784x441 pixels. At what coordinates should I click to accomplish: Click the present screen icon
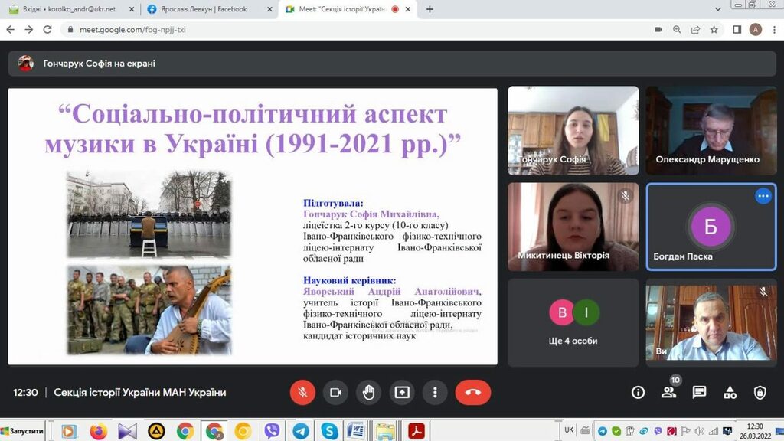pos(402,393)
